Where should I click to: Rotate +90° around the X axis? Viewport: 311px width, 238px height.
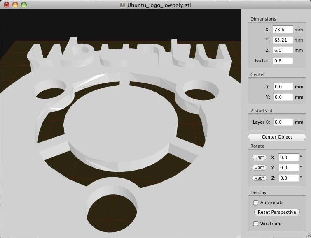(x=259, y=157)
